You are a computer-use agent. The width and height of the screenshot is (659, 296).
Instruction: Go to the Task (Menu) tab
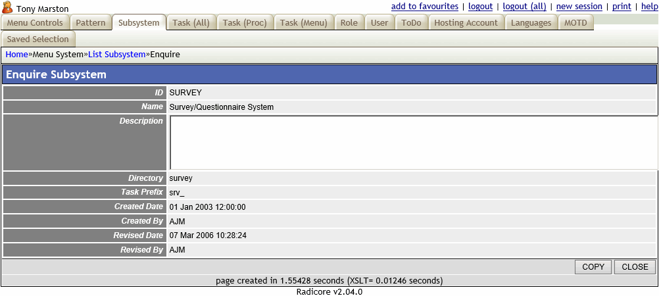(303, 23)
